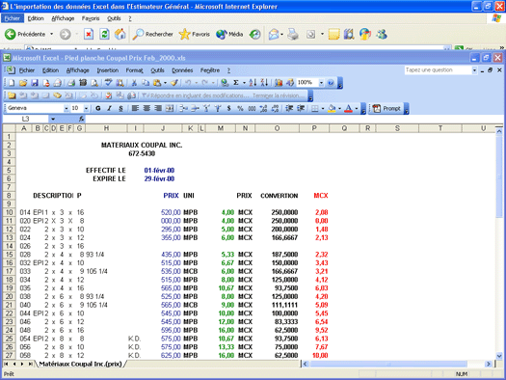Click the Copy icon in Excel

point(146,83)
